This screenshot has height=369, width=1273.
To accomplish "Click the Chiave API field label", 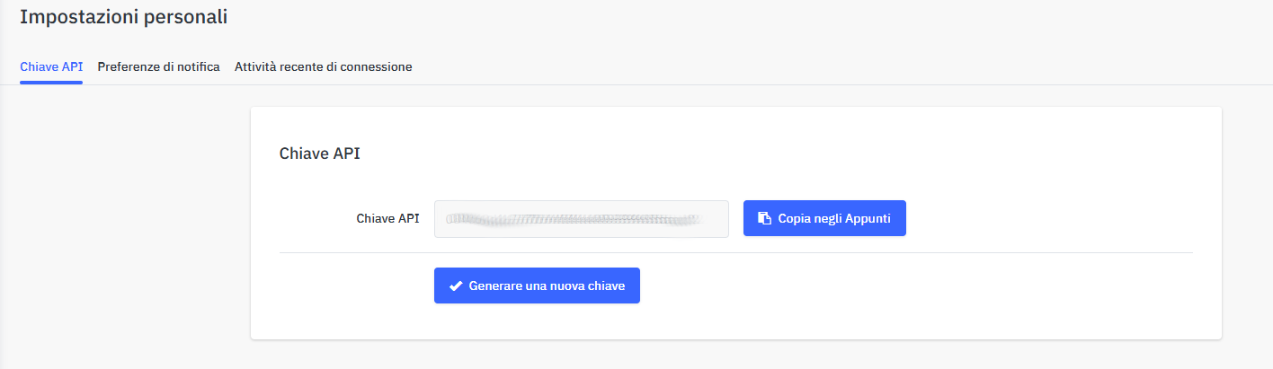I will [x=387, y=218].
